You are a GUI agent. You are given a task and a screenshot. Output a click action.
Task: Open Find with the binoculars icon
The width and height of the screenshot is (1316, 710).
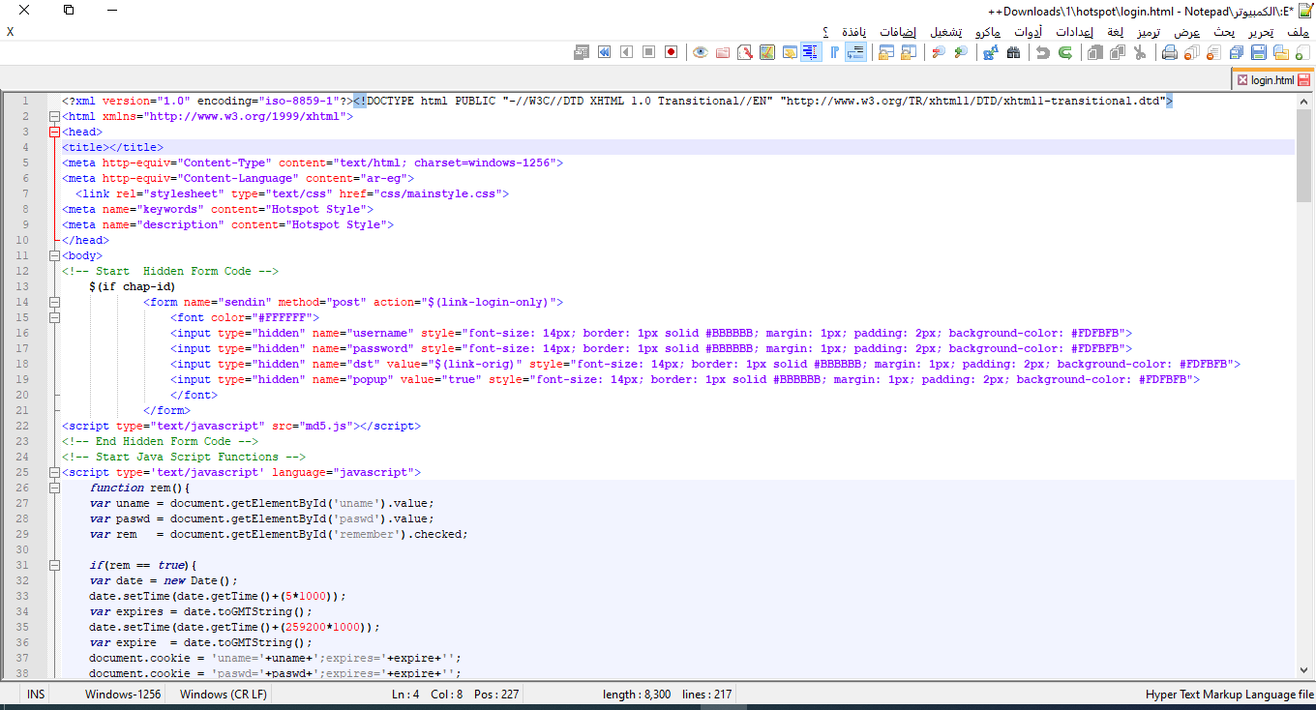click(1013, 52)
